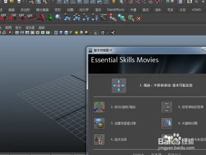Image resolution: width=206 pixels, height=155 pixels.
Task: Open the 显示 viewport panel menu
Action: coord(18,28)
